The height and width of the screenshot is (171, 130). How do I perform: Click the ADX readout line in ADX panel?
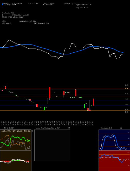pyautogui.click(x=17, y=131)
